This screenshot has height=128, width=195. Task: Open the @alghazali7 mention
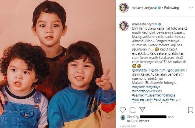[x=141, y=70]
